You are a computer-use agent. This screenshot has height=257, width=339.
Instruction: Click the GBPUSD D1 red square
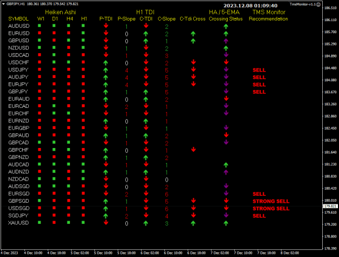click(x=54, y=40)
